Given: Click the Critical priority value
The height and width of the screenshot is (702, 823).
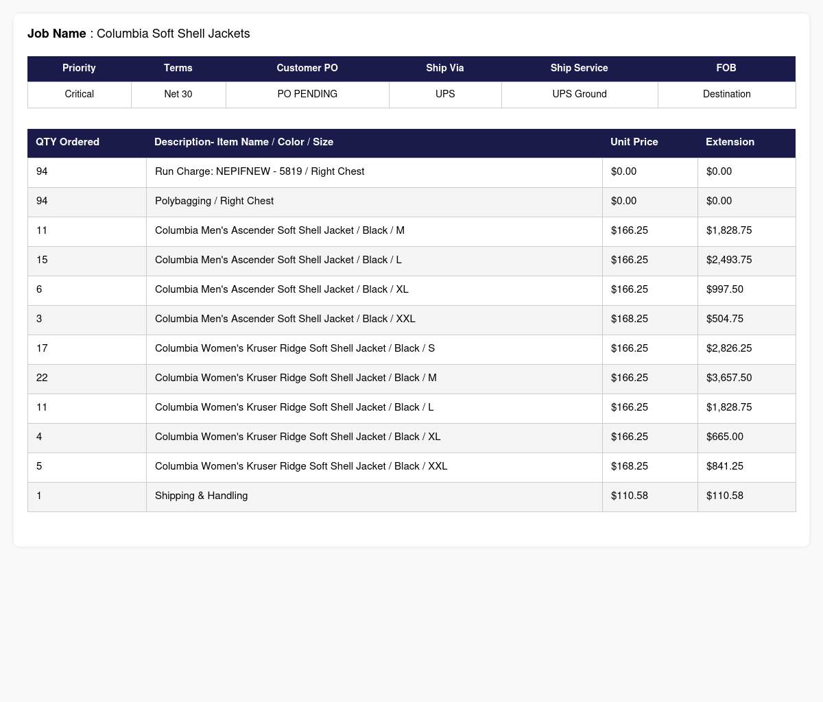Looking at the screenshot, I should tap(79, 94).
